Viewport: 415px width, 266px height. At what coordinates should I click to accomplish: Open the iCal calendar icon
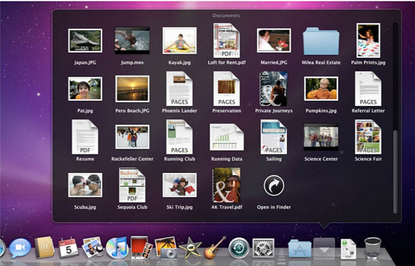point(68,247)
